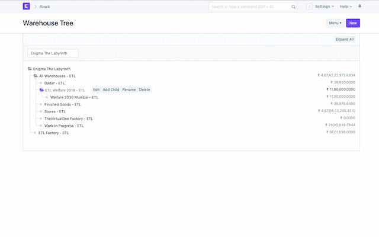Select the Dadar - ETL warehouse node
The width and height of the screenshot is (379, 237).
click(54, 83)
